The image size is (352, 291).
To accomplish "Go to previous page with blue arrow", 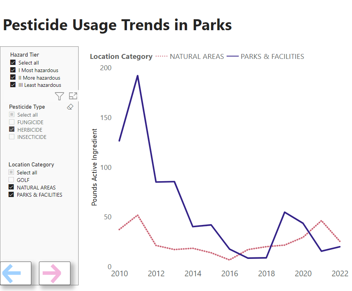I will [15, 273].
